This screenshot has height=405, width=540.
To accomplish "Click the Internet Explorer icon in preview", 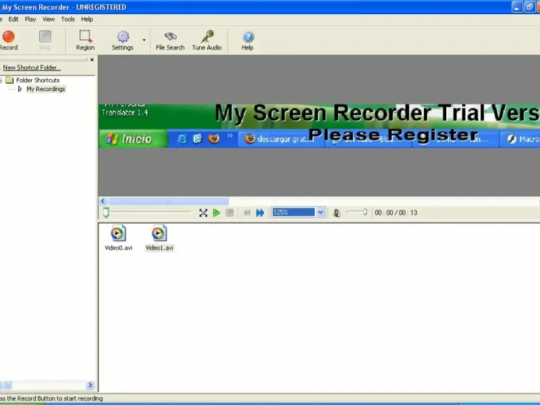I will [x=182, y=139].
